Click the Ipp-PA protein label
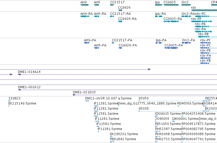This screenshot has height=143, width=217. pos(161,40)
